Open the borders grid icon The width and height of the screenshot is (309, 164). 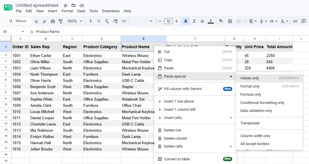tap(230, 21)
